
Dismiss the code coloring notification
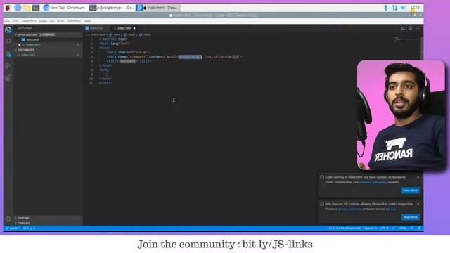(x=418, y=177)
